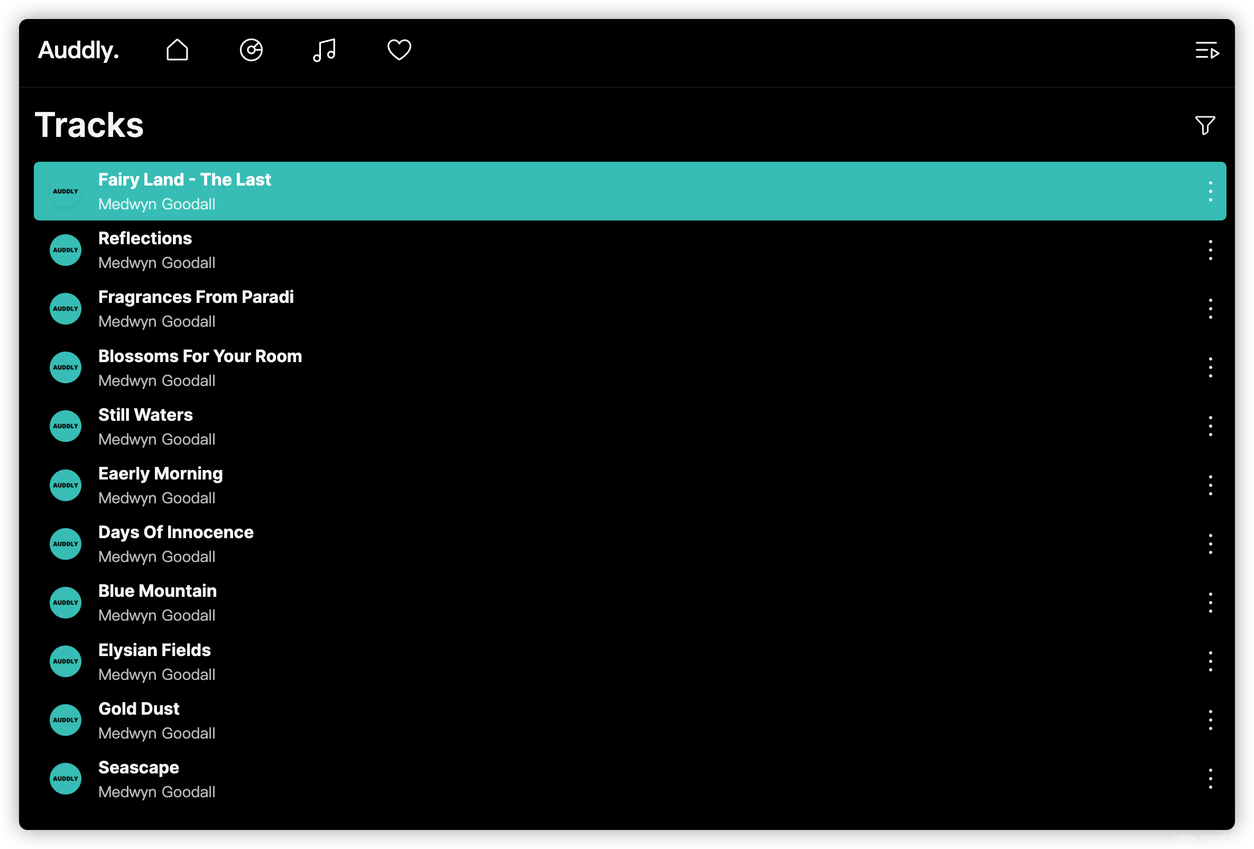Click the filter funnel icon
This screenshot has height=849, width=1254.
click(1205, 125)
